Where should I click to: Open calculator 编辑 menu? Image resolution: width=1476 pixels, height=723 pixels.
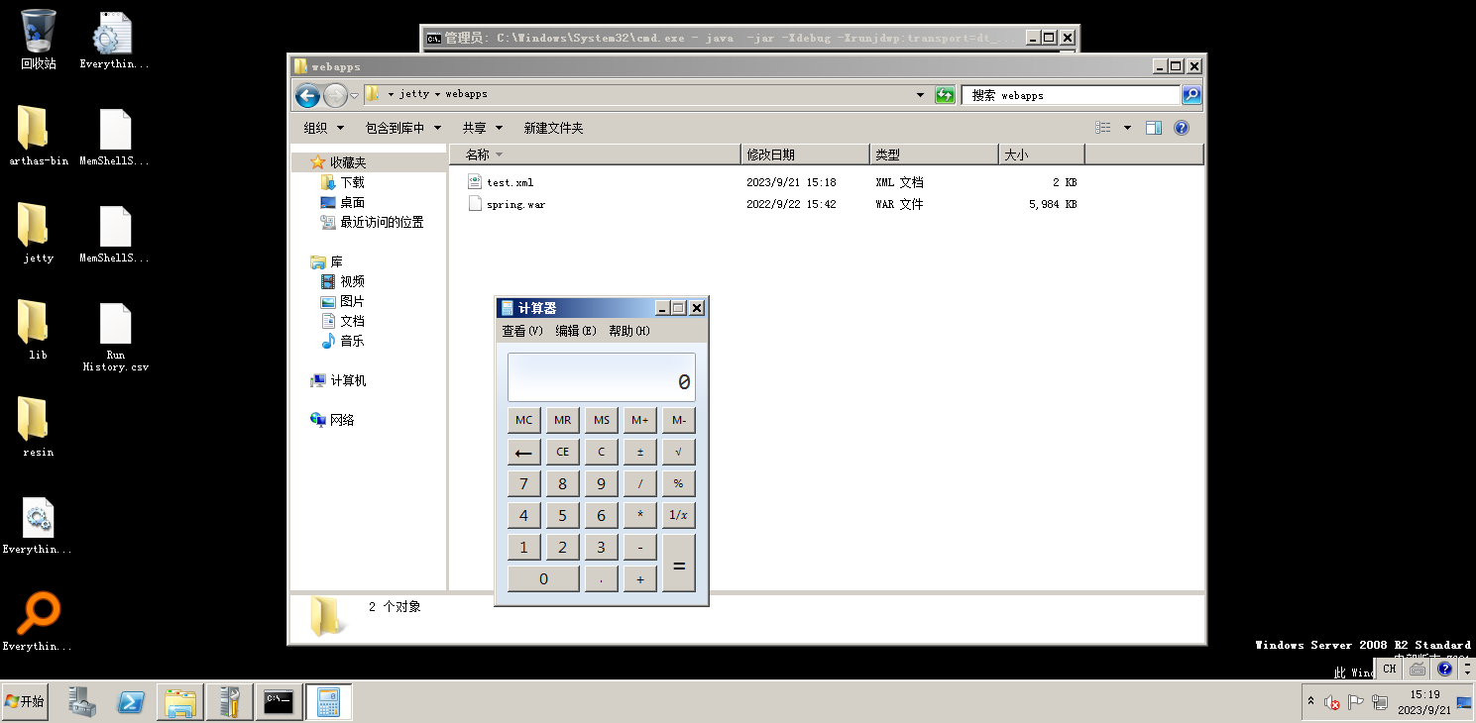click(575, 331)
